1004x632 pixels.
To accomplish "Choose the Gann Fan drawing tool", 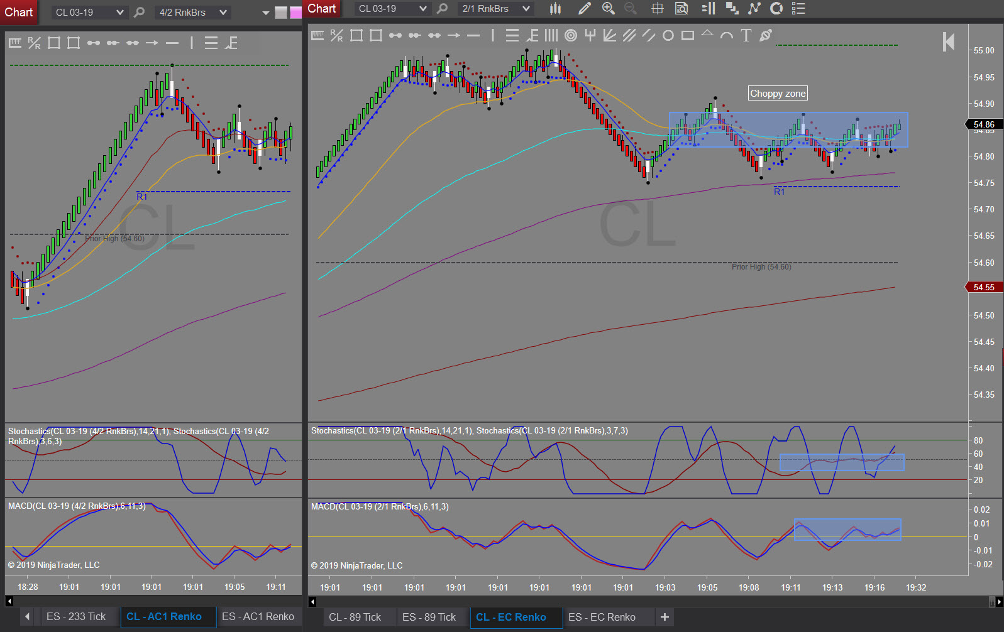I will point(610,35).
